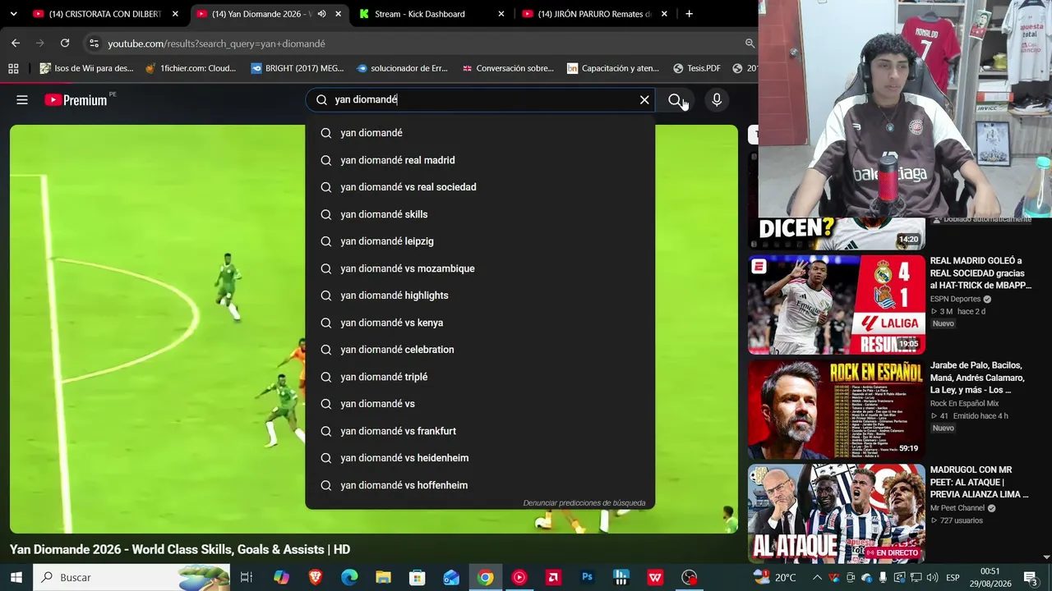Open Microsoft Store from the taskbar
This screenshot has height=591, width=1052.
point(418,577)
